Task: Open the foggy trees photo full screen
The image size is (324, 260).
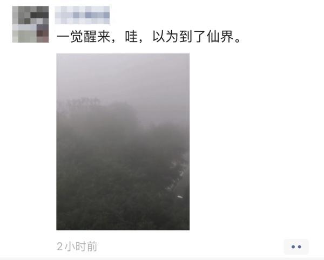Action: pyautogui.click(x=123, y=142)
